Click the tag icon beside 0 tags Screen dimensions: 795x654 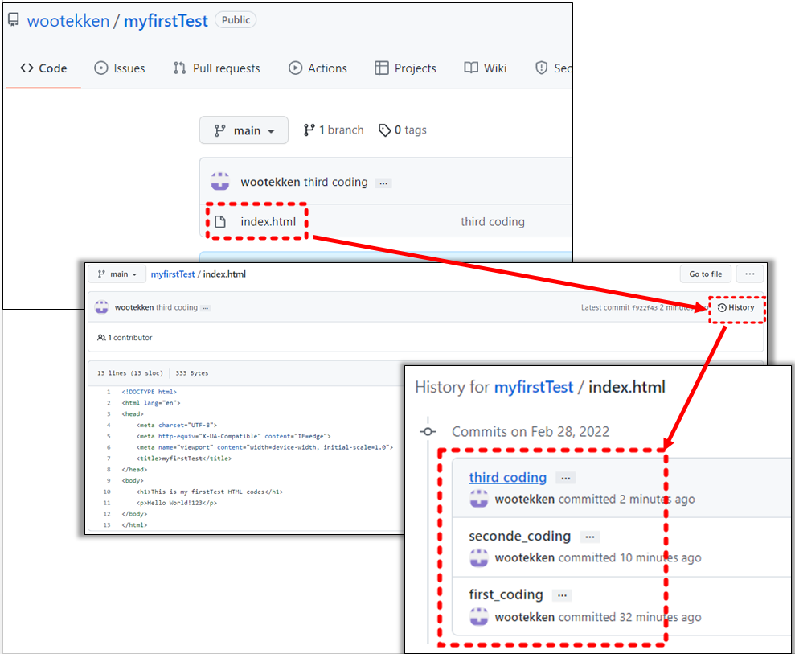385,130
